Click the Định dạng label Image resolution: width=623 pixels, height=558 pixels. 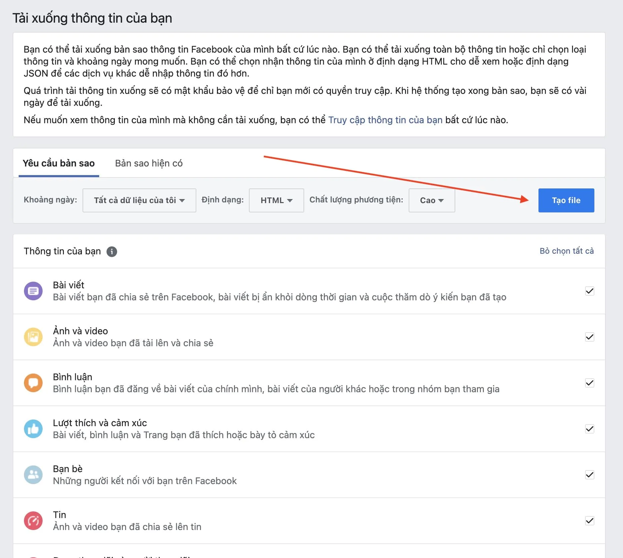click(x=223, y=200)
